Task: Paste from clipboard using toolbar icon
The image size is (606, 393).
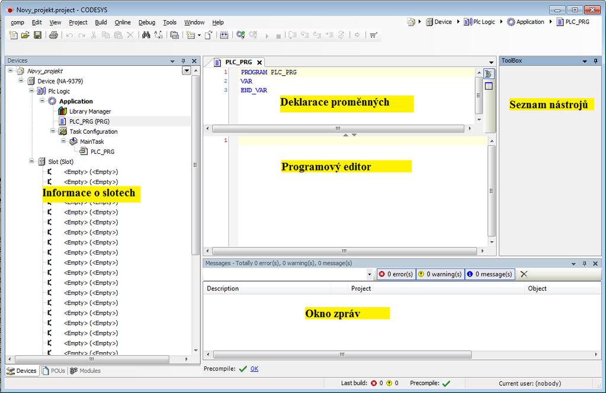Action: [118, 35]
